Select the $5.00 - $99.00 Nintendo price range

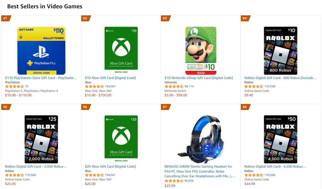point(175,95)
